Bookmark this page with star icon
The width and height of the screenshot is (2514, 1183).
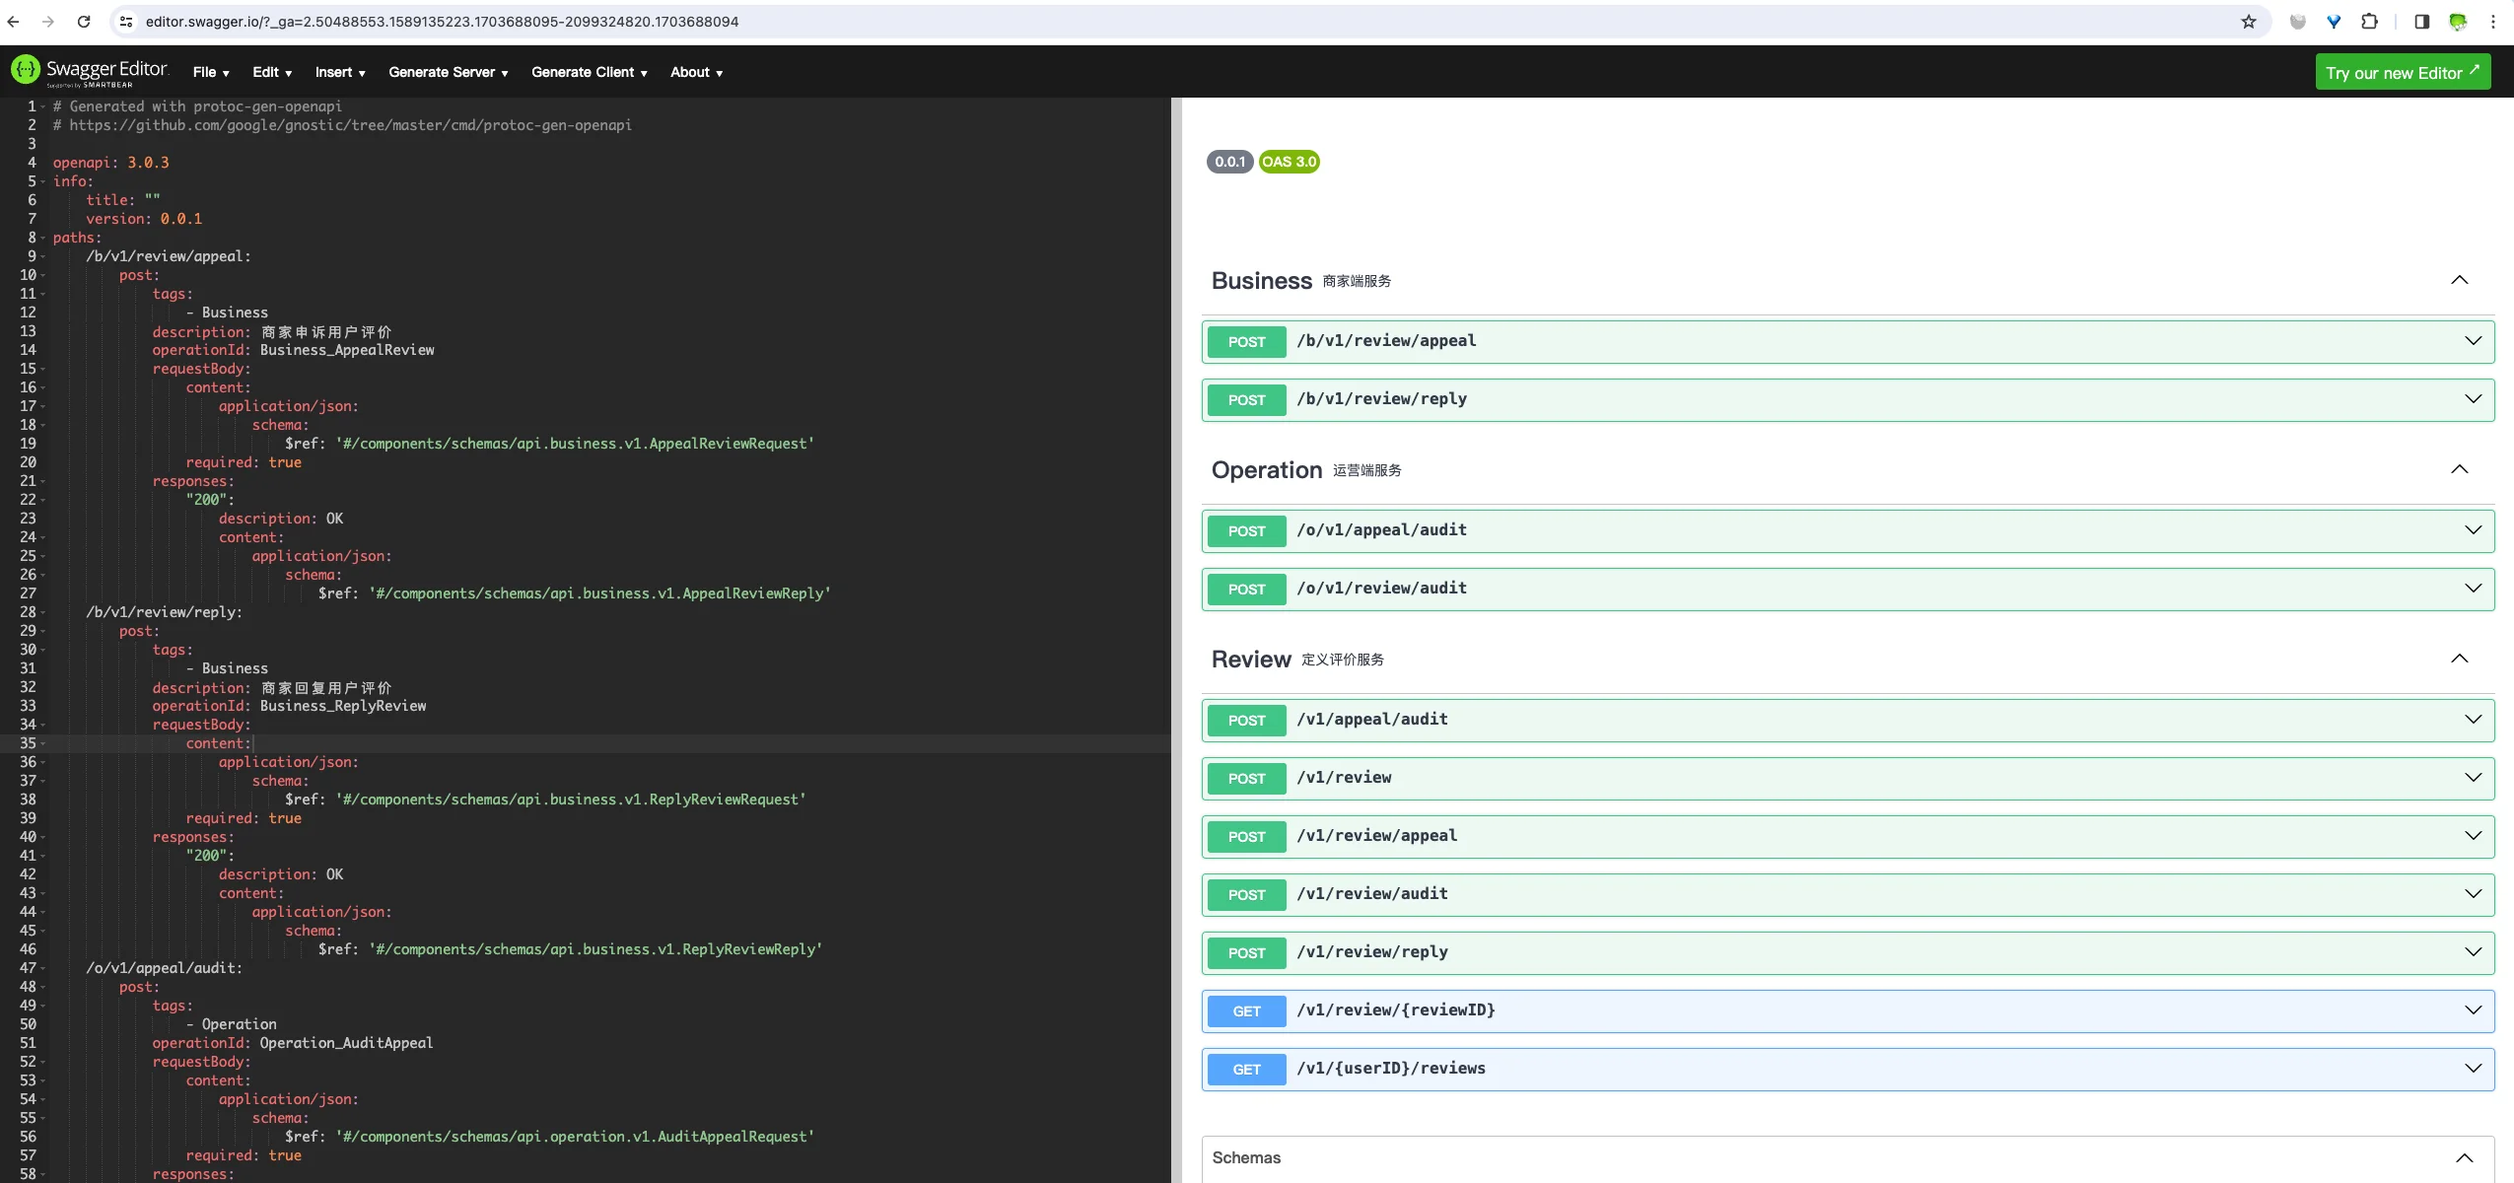(2249, 22)
